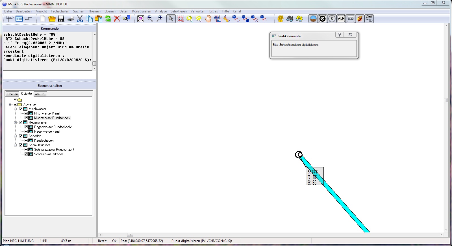Viewport: 452px width, 246px height.
Task: Collapse the Regenwasser tree branch
Action: tap(16, 122)
